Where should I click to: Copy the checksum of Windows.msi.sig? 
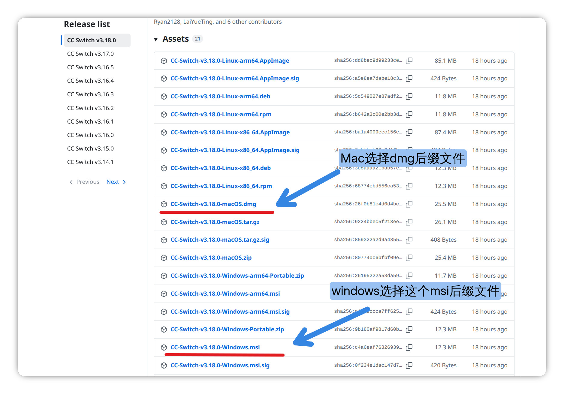409,365
